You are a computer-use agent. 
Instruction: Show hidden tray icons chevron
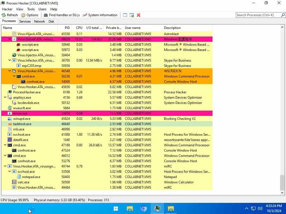[246, 208]
